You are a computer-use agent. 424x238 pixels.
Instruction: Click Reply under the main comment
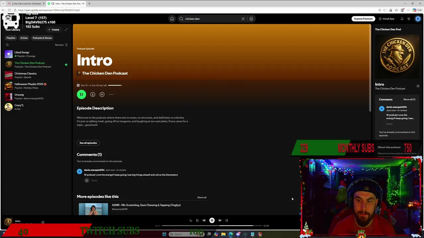94,180
